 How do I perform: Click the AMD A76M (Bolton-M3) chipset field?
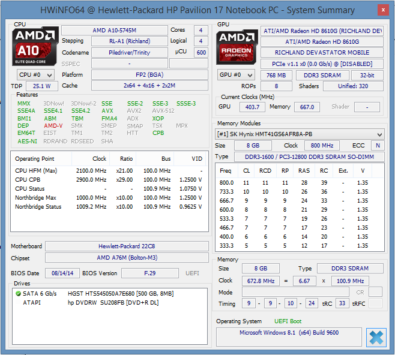tap(127, 258)
